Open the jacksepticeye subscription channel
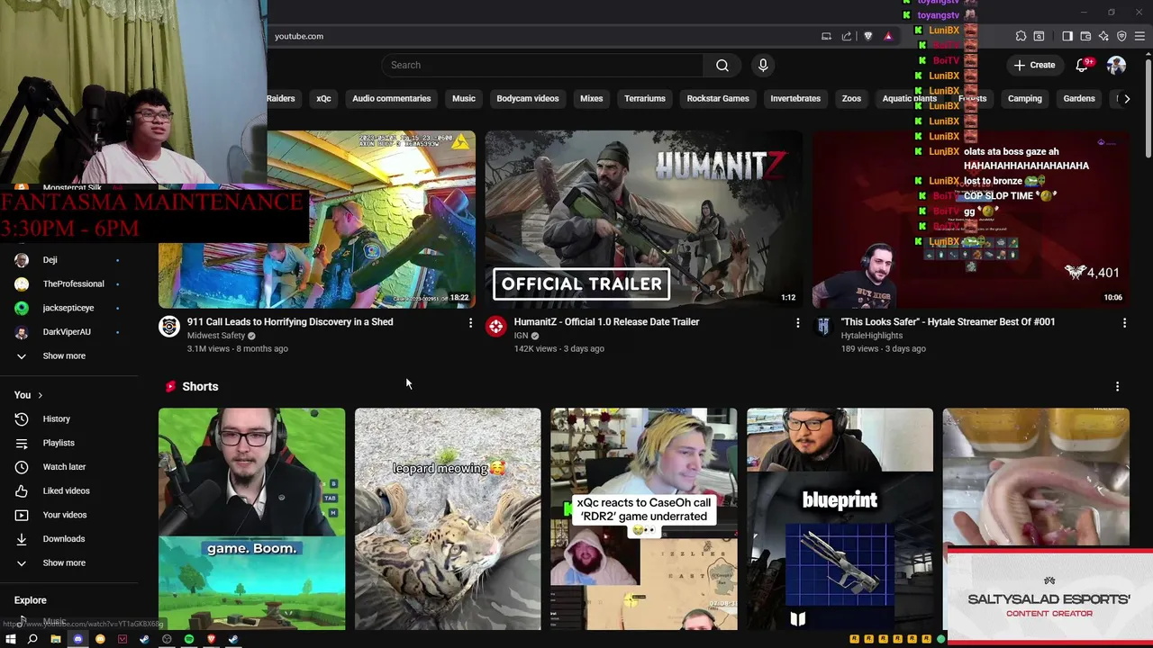This screenshot has width=1153, height=648. pyautogui.click(x=68, y=308)
